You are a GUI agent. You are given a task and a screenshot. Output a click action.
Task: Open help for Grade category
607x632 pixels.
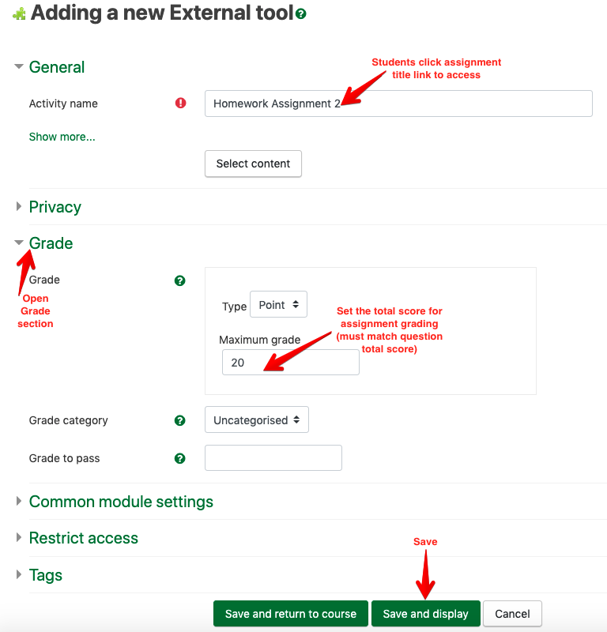[x=179, y=420]
